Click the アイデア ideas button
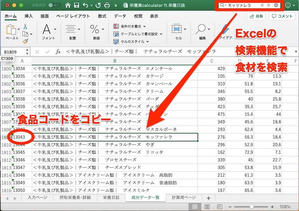This screenshot has width=299, height=211. pyautogui.click(x=225, y=32)
